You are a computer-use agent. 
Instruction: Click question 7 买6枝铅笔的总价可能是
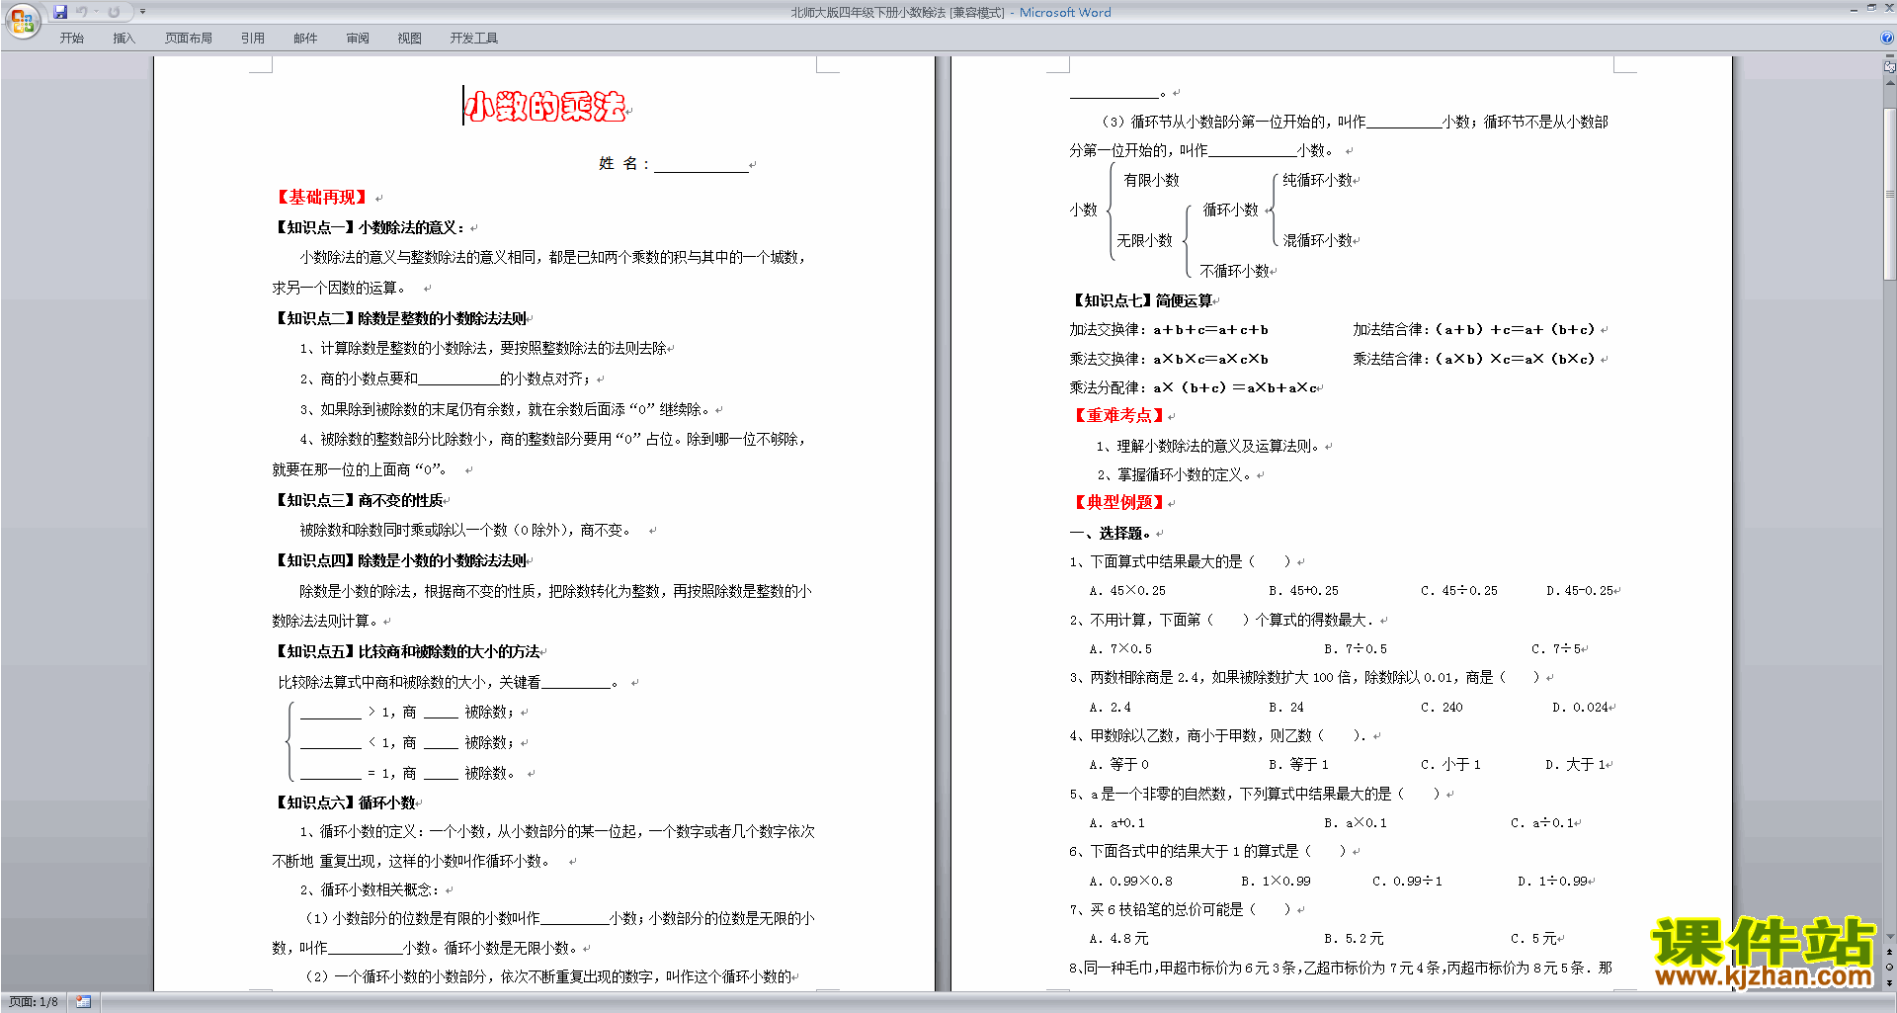pyautogui.click(x=1181, y=909)
